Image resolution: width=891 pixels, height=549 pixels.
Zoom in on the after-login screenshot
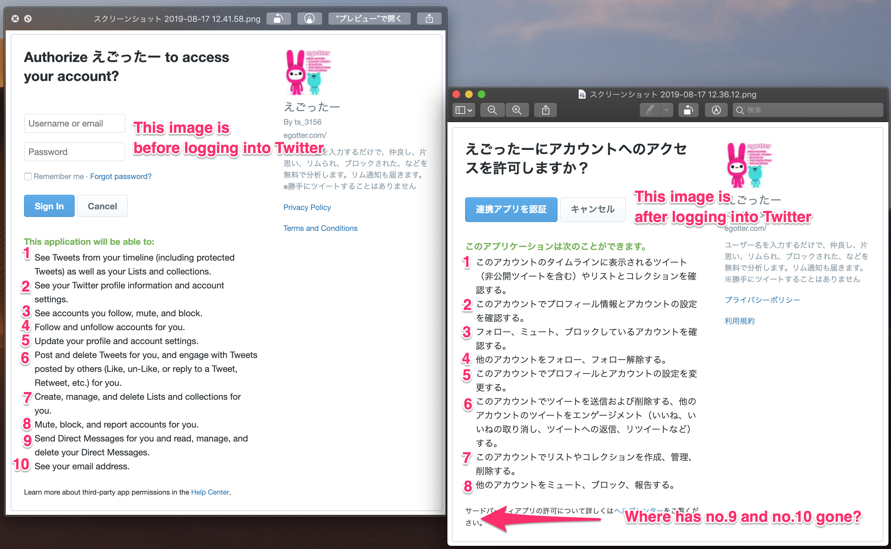[517, 110]
